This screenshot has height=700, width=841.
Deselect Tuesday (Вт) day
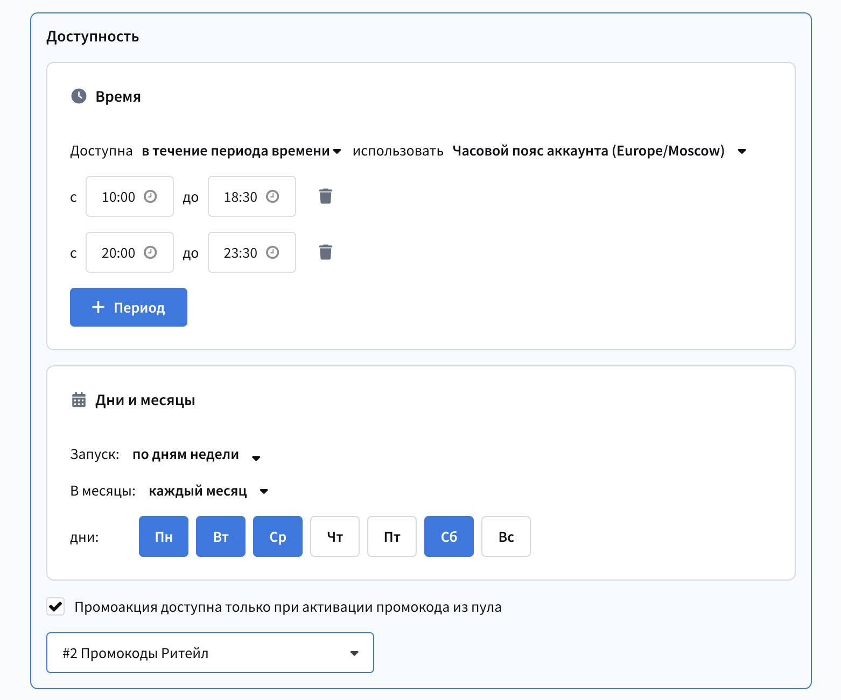[221, 536]
